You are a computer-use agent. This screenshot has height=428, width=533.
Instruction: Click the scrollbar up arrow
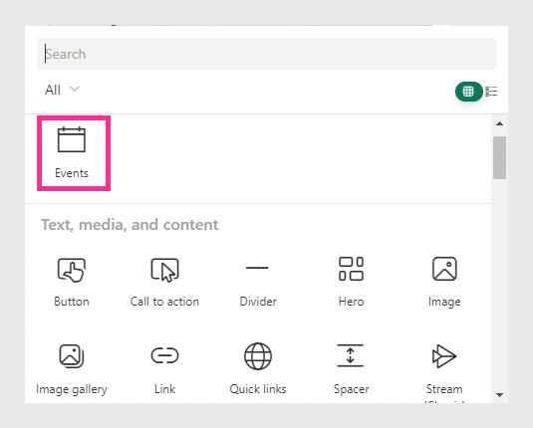[x=499, y=123]
